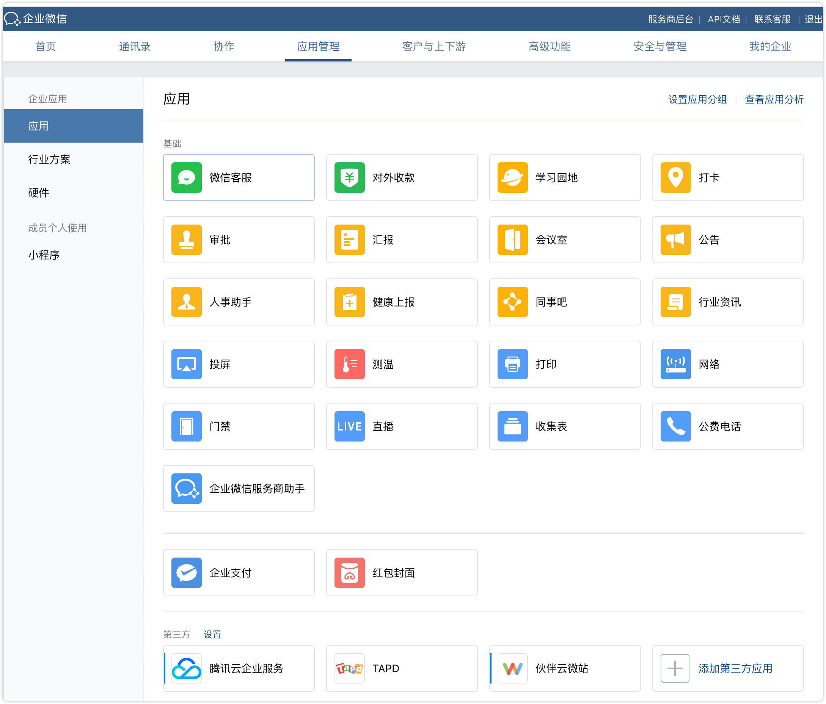Screen dimensions: 826x704
Task: Configure third-party apps via 设置
Action: pyautogui.click(x=212, y=634)
